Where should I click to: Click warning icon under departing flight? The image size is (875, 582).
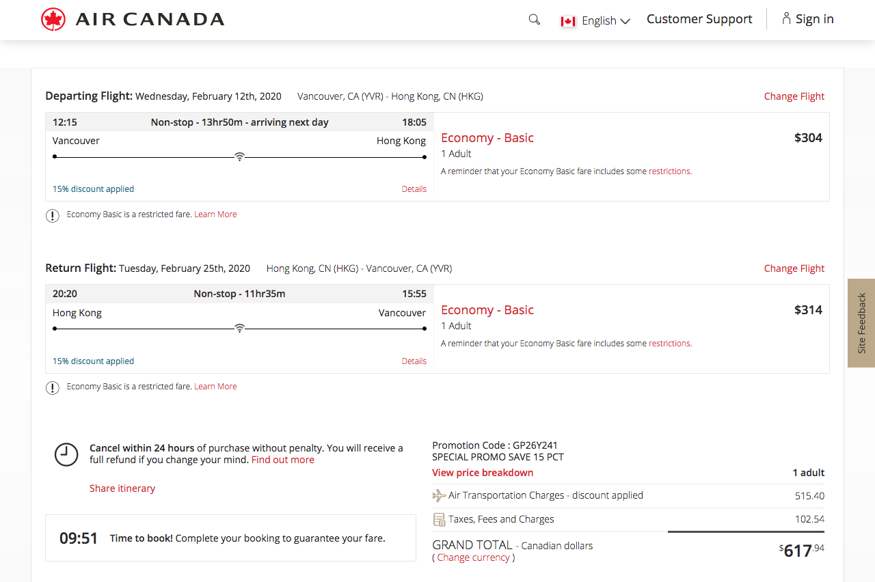[x=53, y=215]
